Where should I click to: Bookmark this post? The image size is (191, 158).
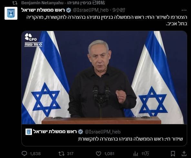(173, 153)
